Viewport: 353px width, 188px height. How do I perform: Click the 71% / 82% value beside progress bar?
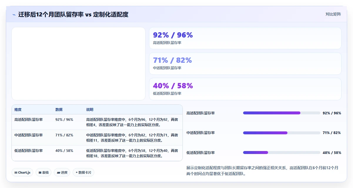pos(332,133)
